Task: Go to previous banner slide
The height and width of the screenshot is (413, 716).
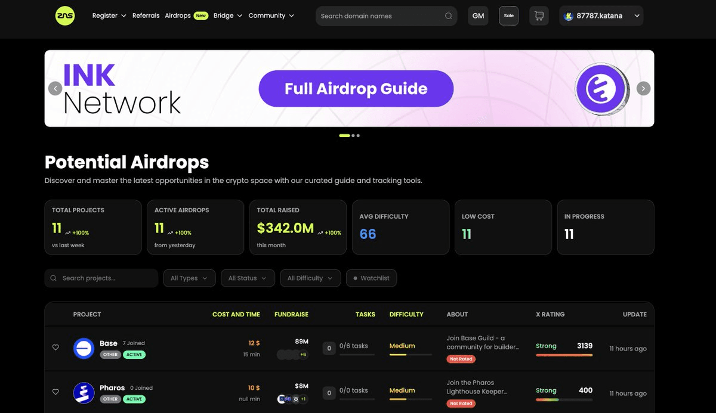Action: click(x=55, y=89)
